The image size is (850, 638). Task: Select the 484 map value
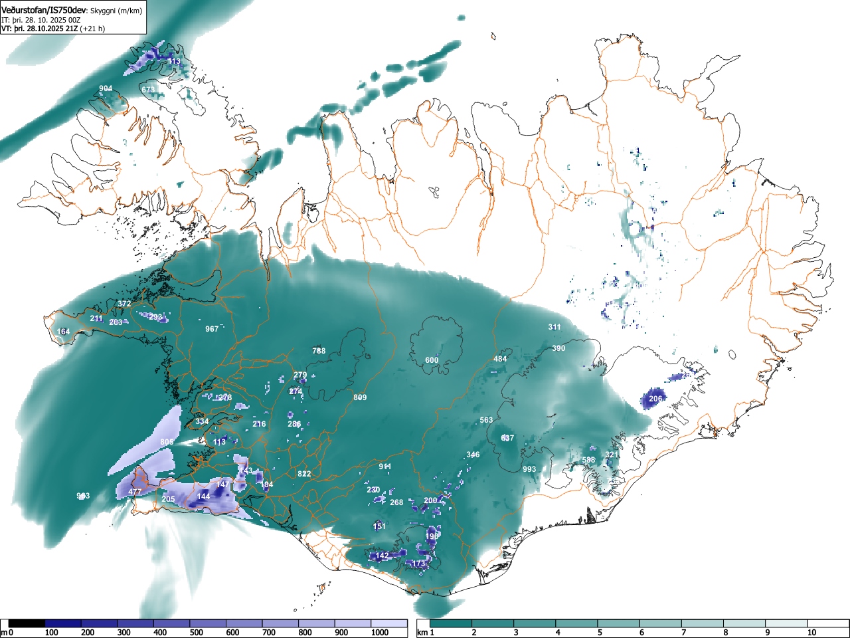(500, 359)
